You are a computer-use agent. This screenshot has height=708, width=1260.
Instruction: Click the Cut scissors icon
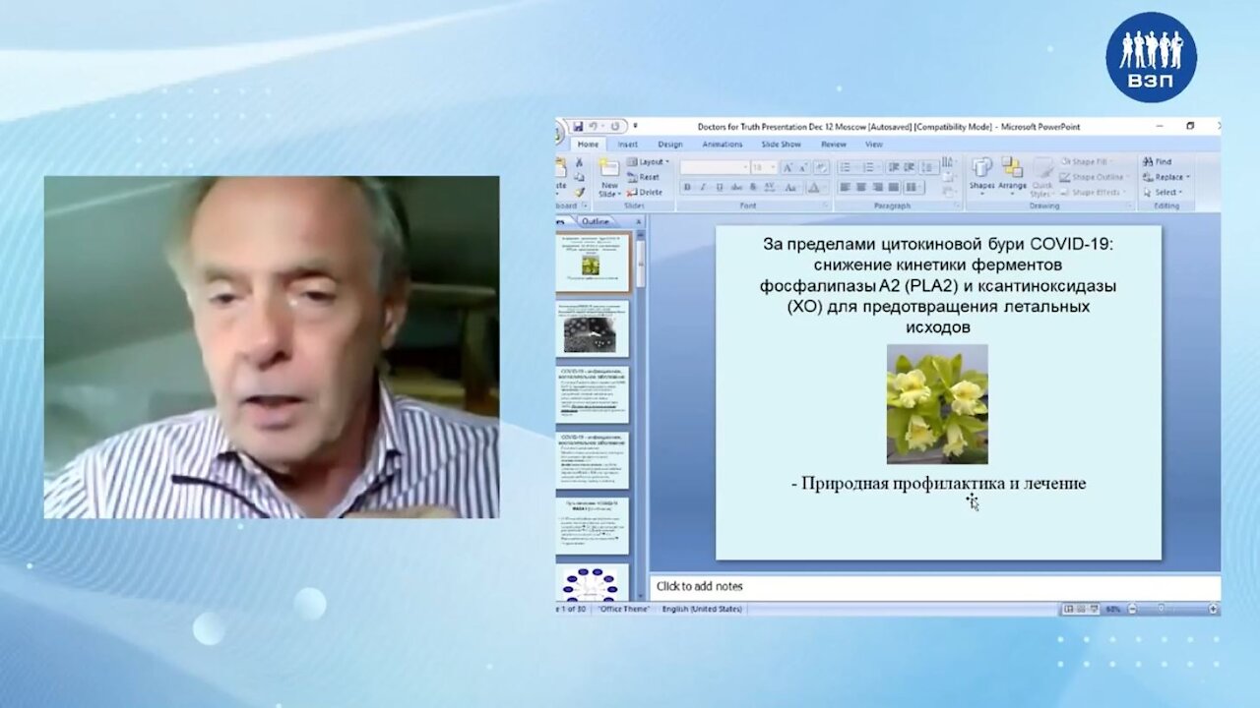click(x=579, y=162)
